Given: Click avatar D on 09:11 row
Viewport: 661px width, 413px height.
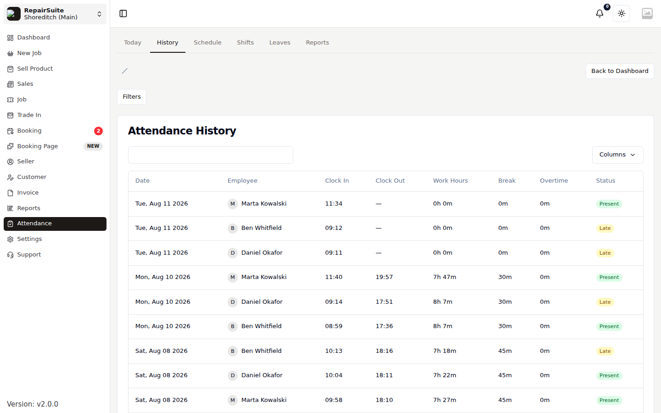Looking at the screenshot, I should [x=233, y=253].
